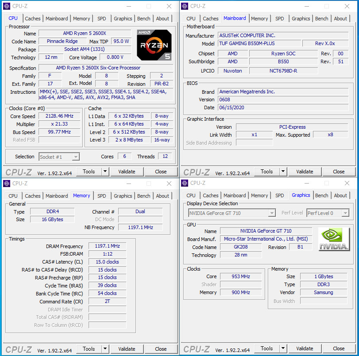
Task: Open the Socket #1 selection dropdown
Action: [59, 157]
